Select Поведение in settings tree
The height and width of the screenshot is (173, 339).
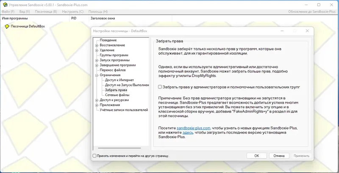click(108, 40)
